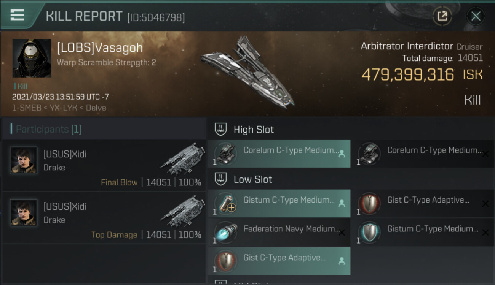The height and width of the screenshot is (285, 495).
Task: Open the Participants [1] tab
Action: click(48, 129)
